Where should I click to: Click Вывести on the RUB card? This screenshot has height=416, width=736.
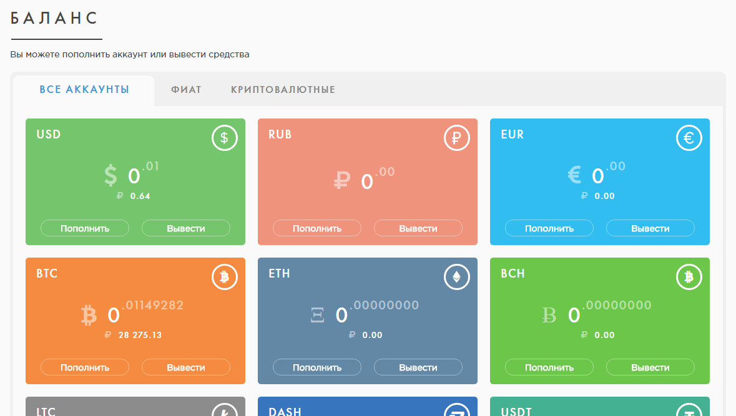coord(418,228)
